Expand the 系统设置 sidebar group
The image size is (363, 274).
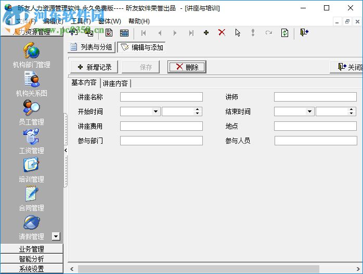[32, 269]
